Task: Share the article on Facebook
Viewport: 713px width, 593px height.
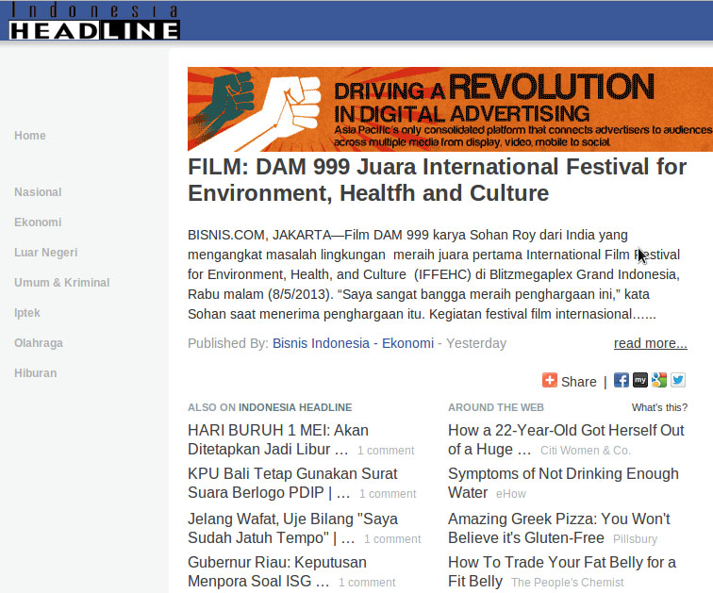Action: click(622, 381)
